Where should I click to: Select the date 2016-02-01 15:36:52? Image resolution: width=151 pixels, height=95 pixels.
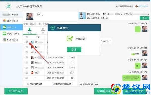(56, 68)
